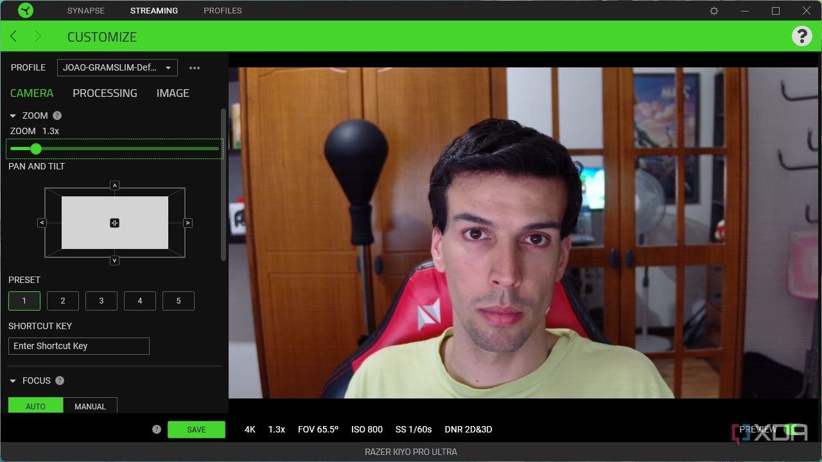Switch to the Profiles tab

click(223, 11)
